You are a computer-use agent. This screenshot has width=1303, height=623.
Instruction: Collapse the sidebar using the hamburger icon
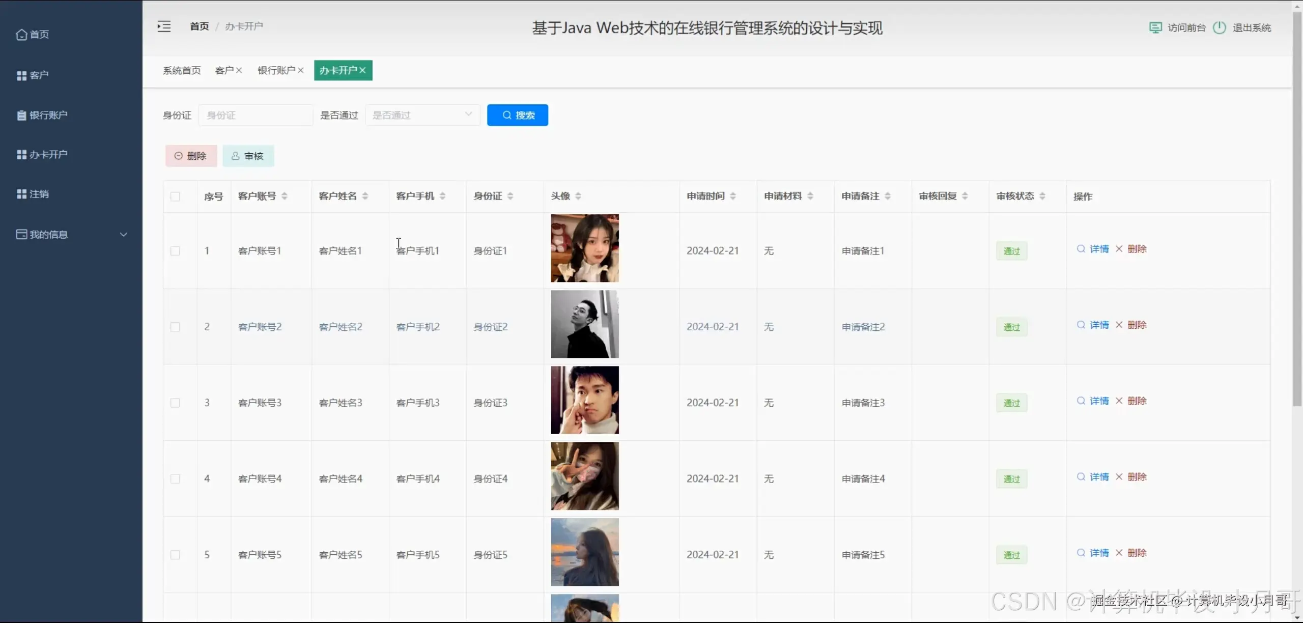[x=163, y=26]
